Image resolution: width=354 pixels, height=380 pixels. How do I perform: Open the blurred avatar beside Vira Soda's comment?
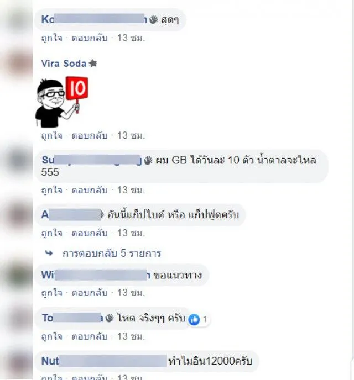pyautogui.click(x=18, y=63)
